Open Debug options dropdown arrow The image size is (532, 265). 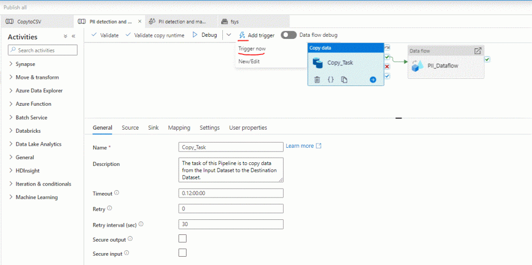click(x=229, y=35)
